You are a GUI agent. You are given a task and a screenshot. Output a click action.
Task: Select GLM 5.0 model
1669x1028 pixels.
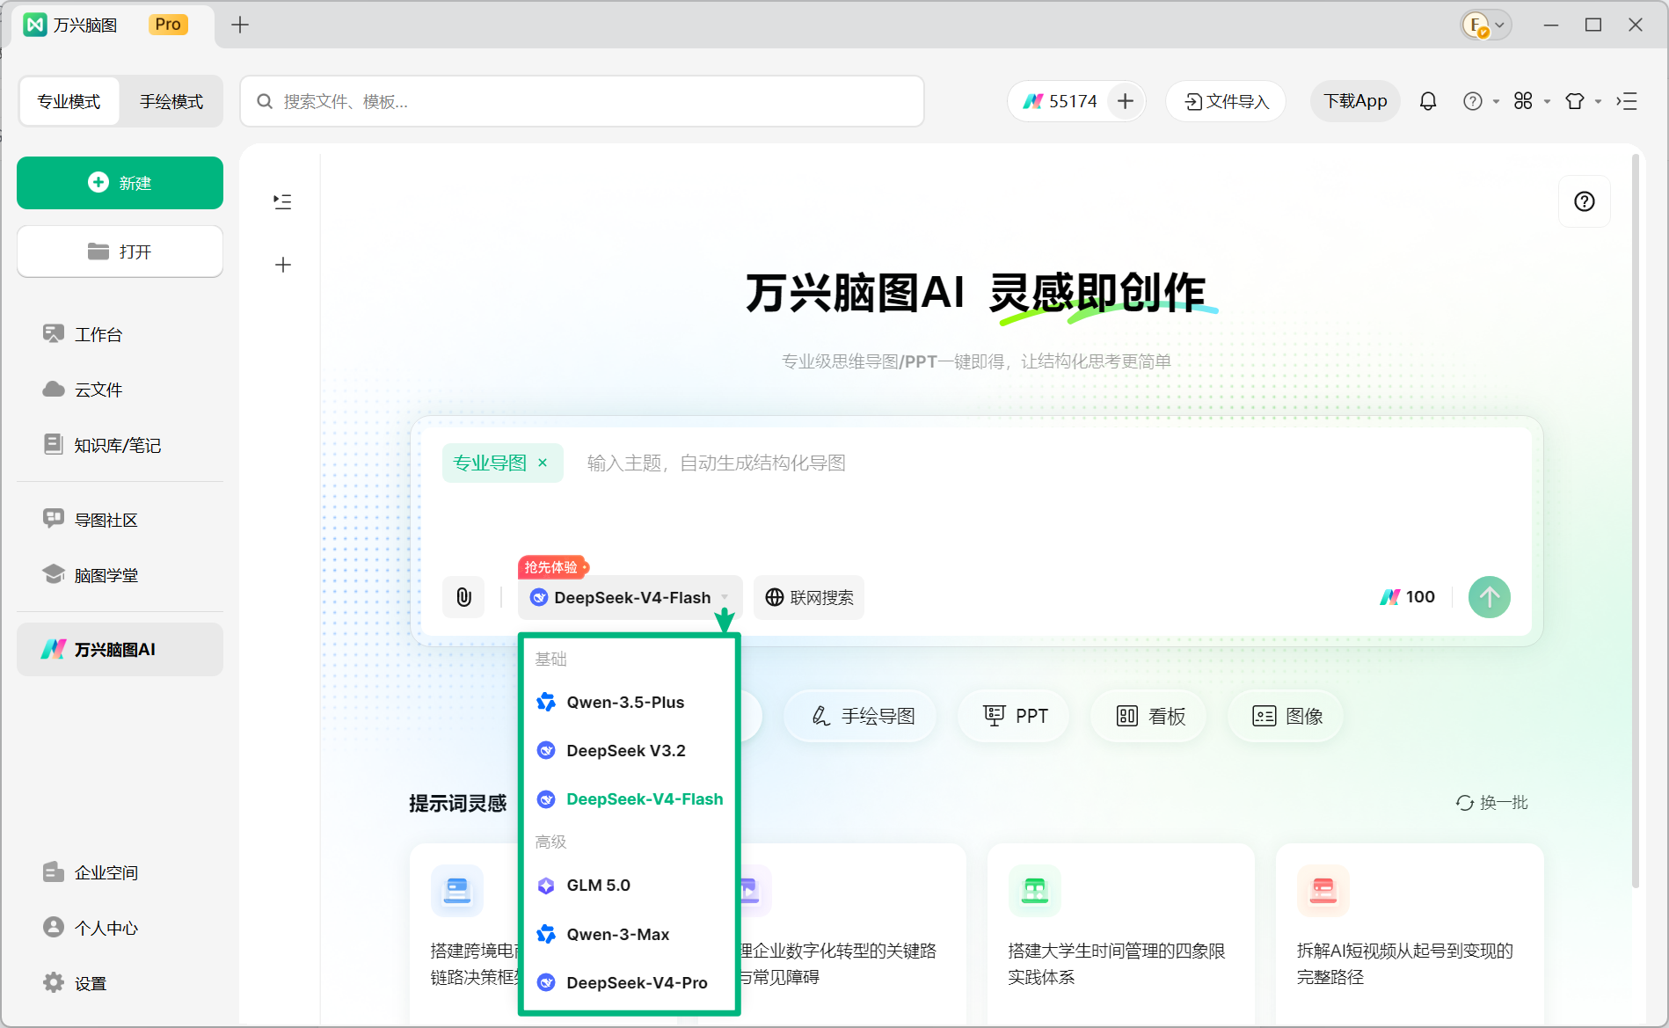(629, 885)
